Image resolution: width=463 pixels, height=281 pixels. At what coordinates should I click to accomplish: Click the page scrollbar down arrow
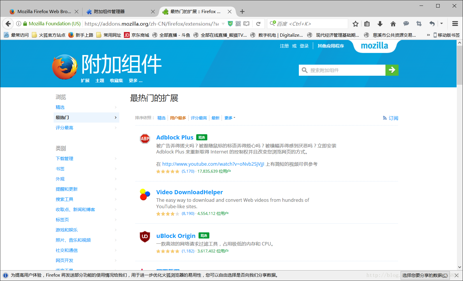[460, 267]
